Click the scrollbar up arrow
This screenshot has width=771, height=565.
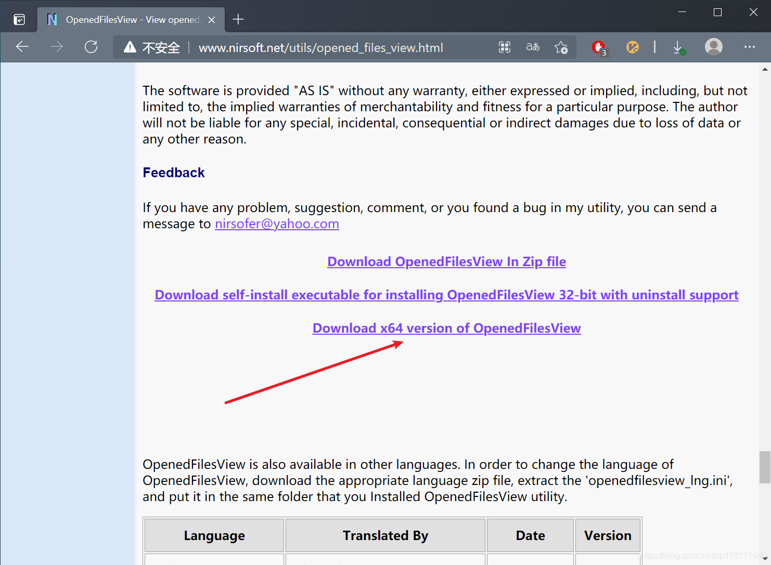pyautogui.click(x=765, y=69)
